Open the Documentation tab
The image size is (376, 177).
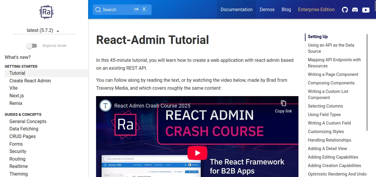click(x=236, y=10)
